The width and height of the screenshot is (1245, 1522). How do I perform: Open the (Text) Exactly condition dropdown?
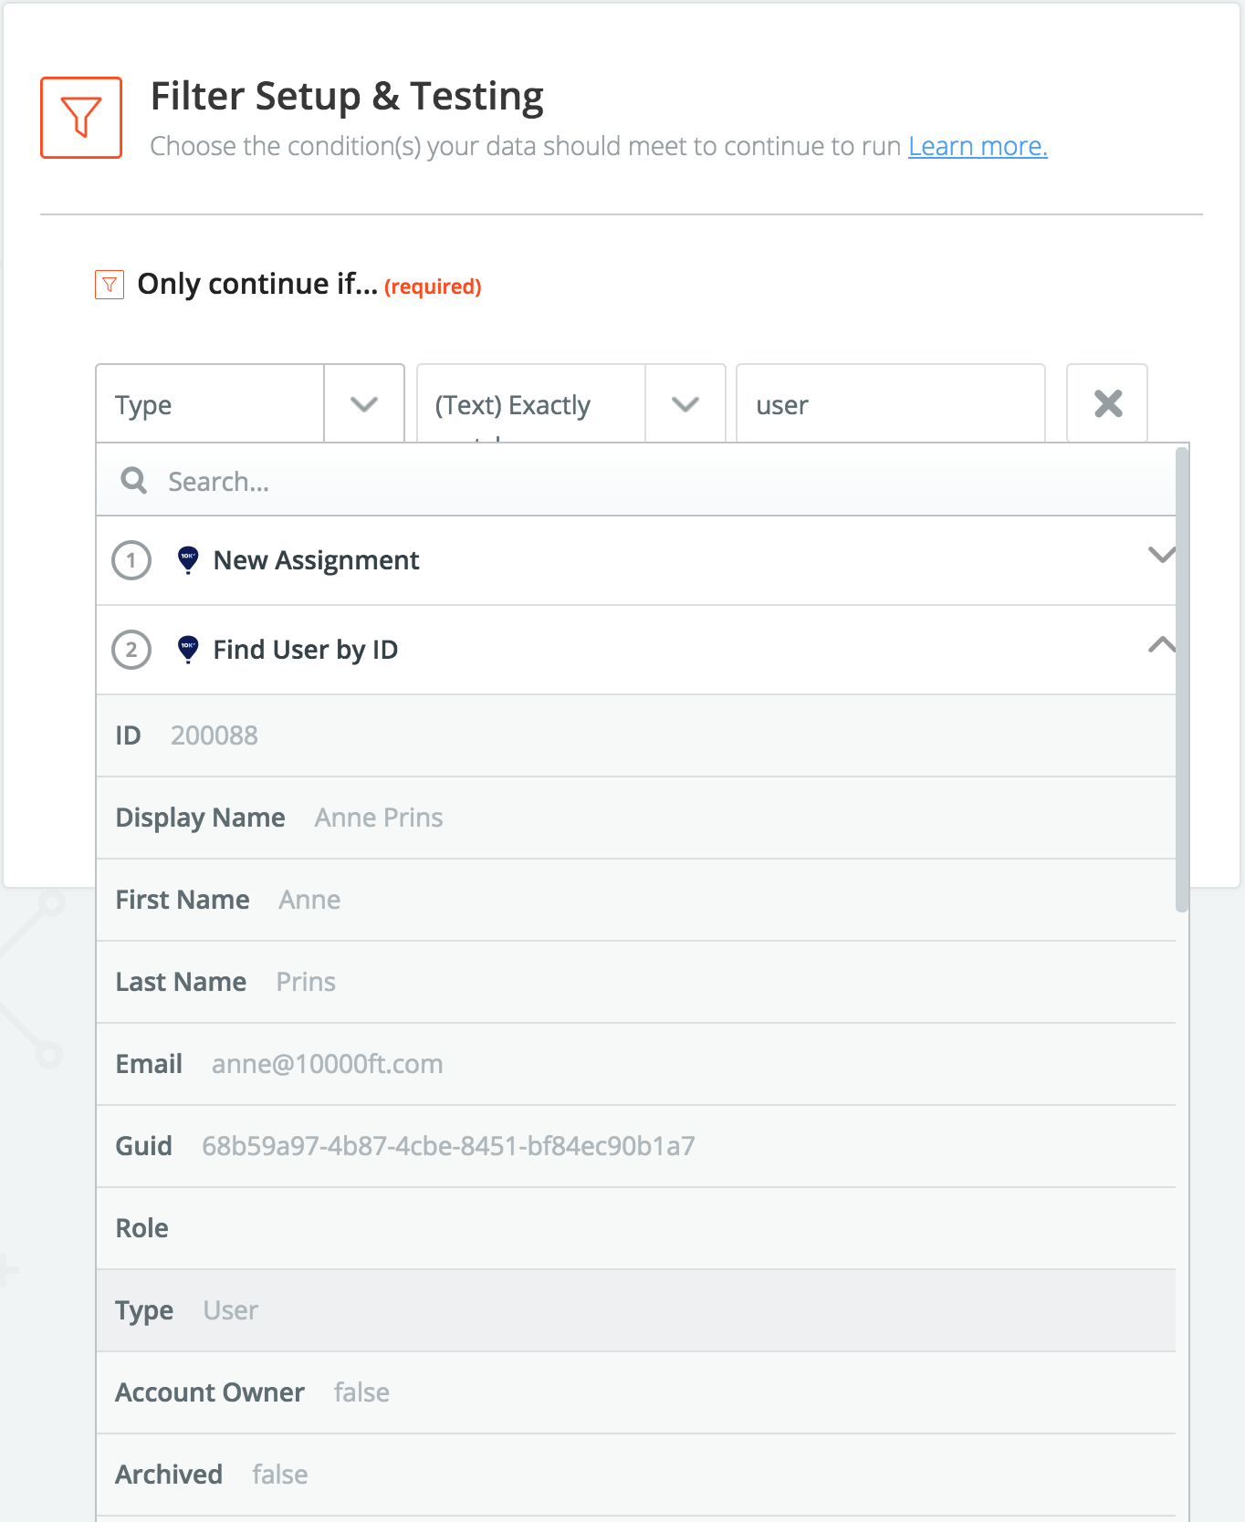click(x=685, y=404)
